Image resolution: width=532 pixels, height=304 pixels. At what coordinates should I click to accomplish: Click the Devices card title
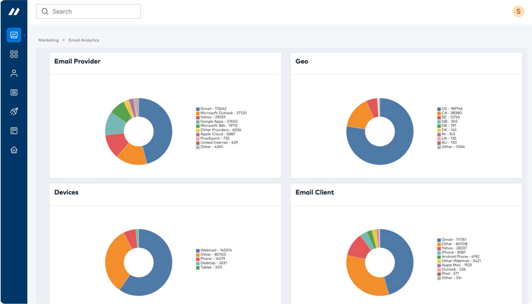66,192
